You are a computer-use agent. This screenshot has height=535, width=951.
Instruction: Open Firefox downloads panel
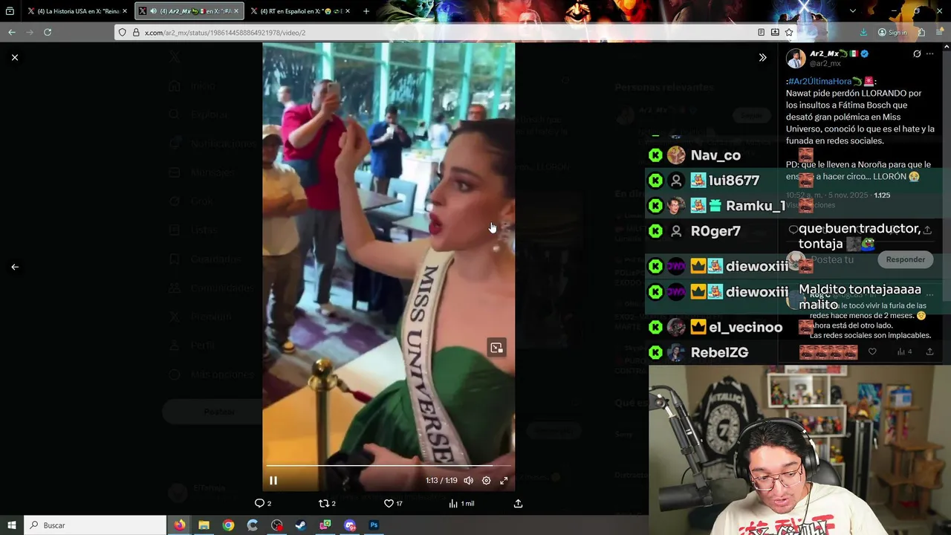863,33
